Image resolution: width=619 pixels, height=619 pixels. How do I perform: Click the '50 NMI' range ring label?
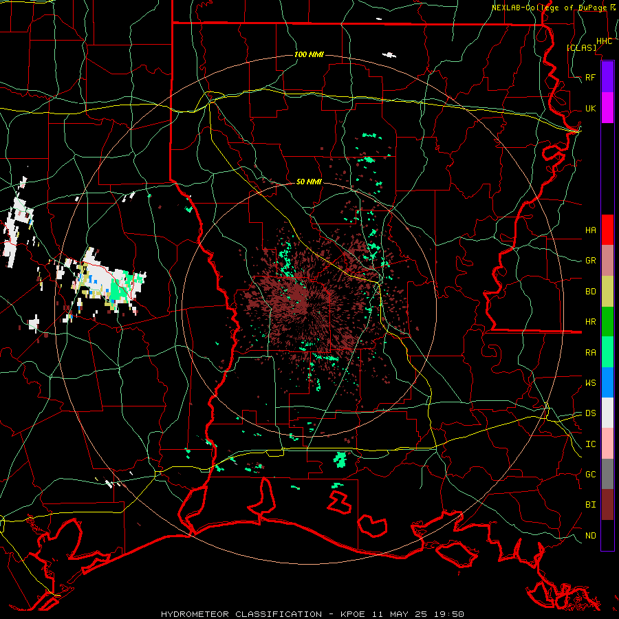309,182
